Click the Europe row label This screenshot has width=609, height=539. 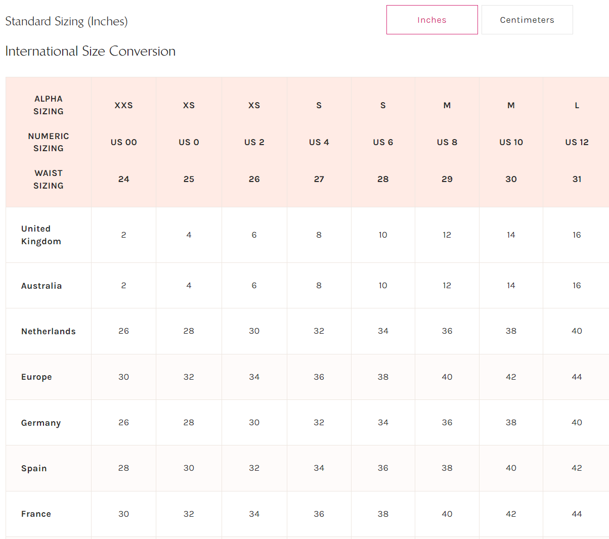(x=36, y=377)
